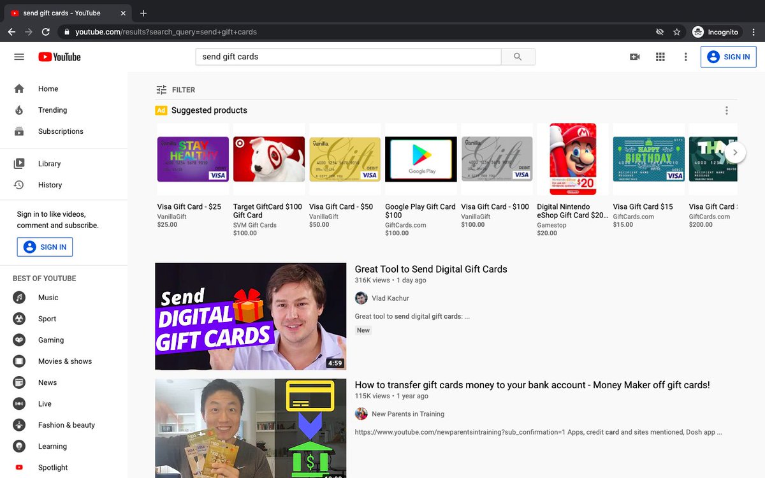765x478 pixels.
Task: Open settings three-dot menu in header
Action: point(686,57)
